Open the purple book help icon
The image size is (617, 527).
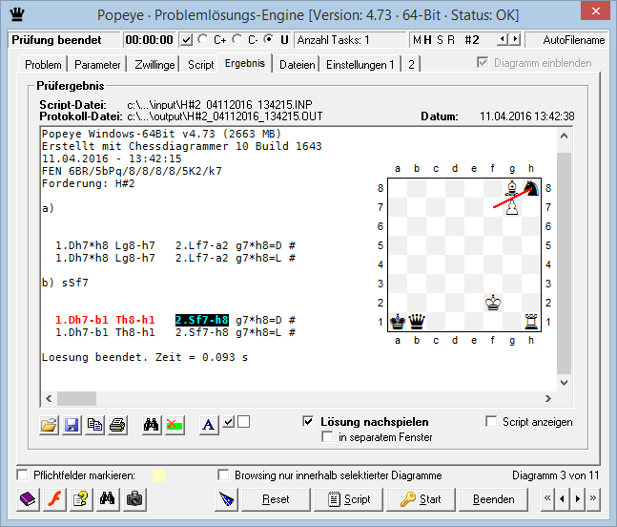pyautogui.click(x=28, y=499)
